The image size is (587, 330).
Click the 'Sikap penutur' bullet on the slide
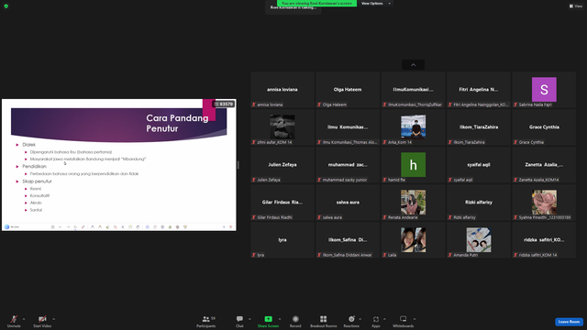coord(37,181)
